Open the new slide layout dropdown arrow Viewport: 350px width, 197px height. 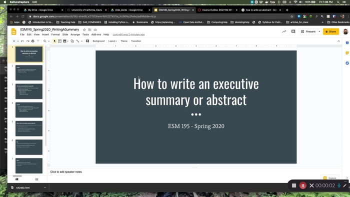[x=18, y=41]
